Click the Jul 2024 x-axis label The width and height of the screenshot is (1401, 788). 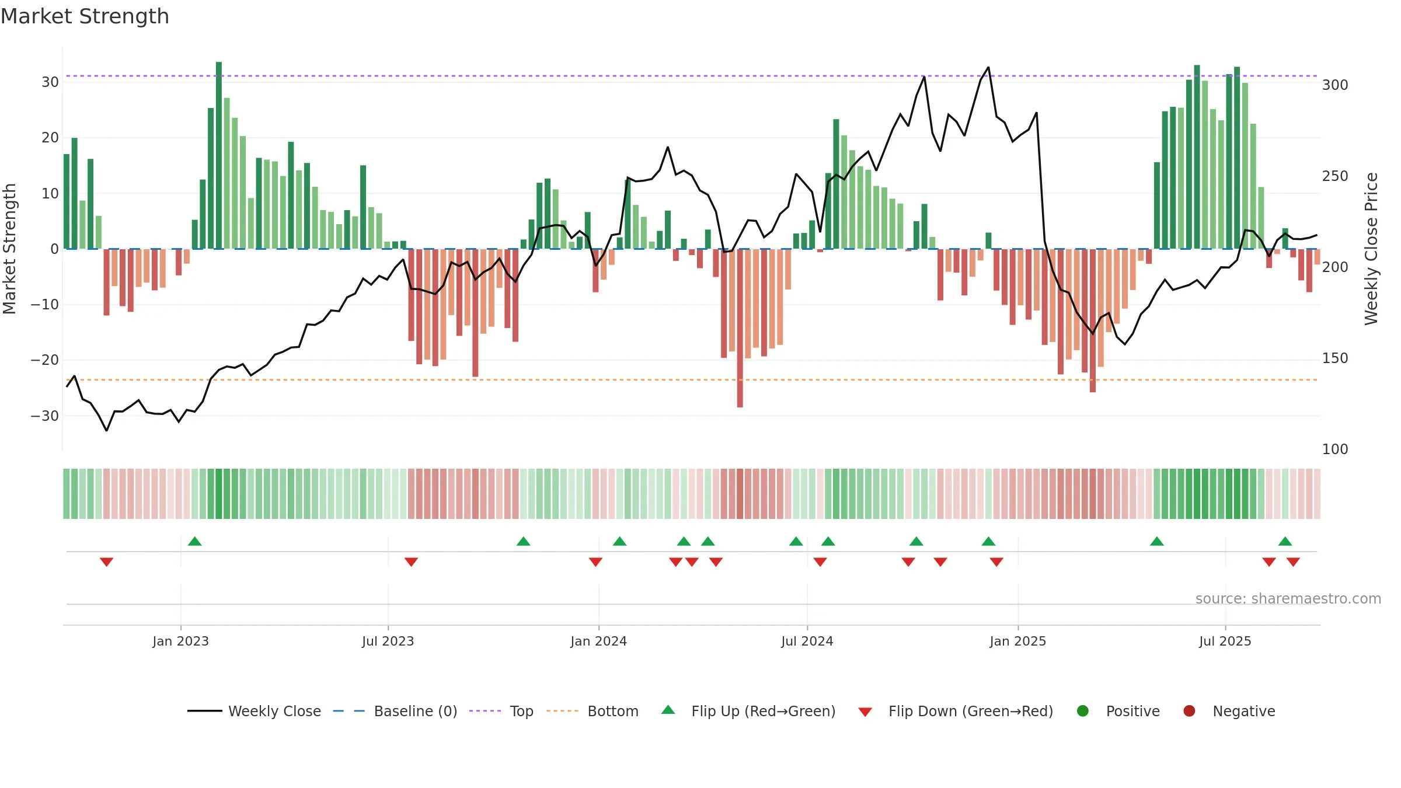(x=807, y=641)
